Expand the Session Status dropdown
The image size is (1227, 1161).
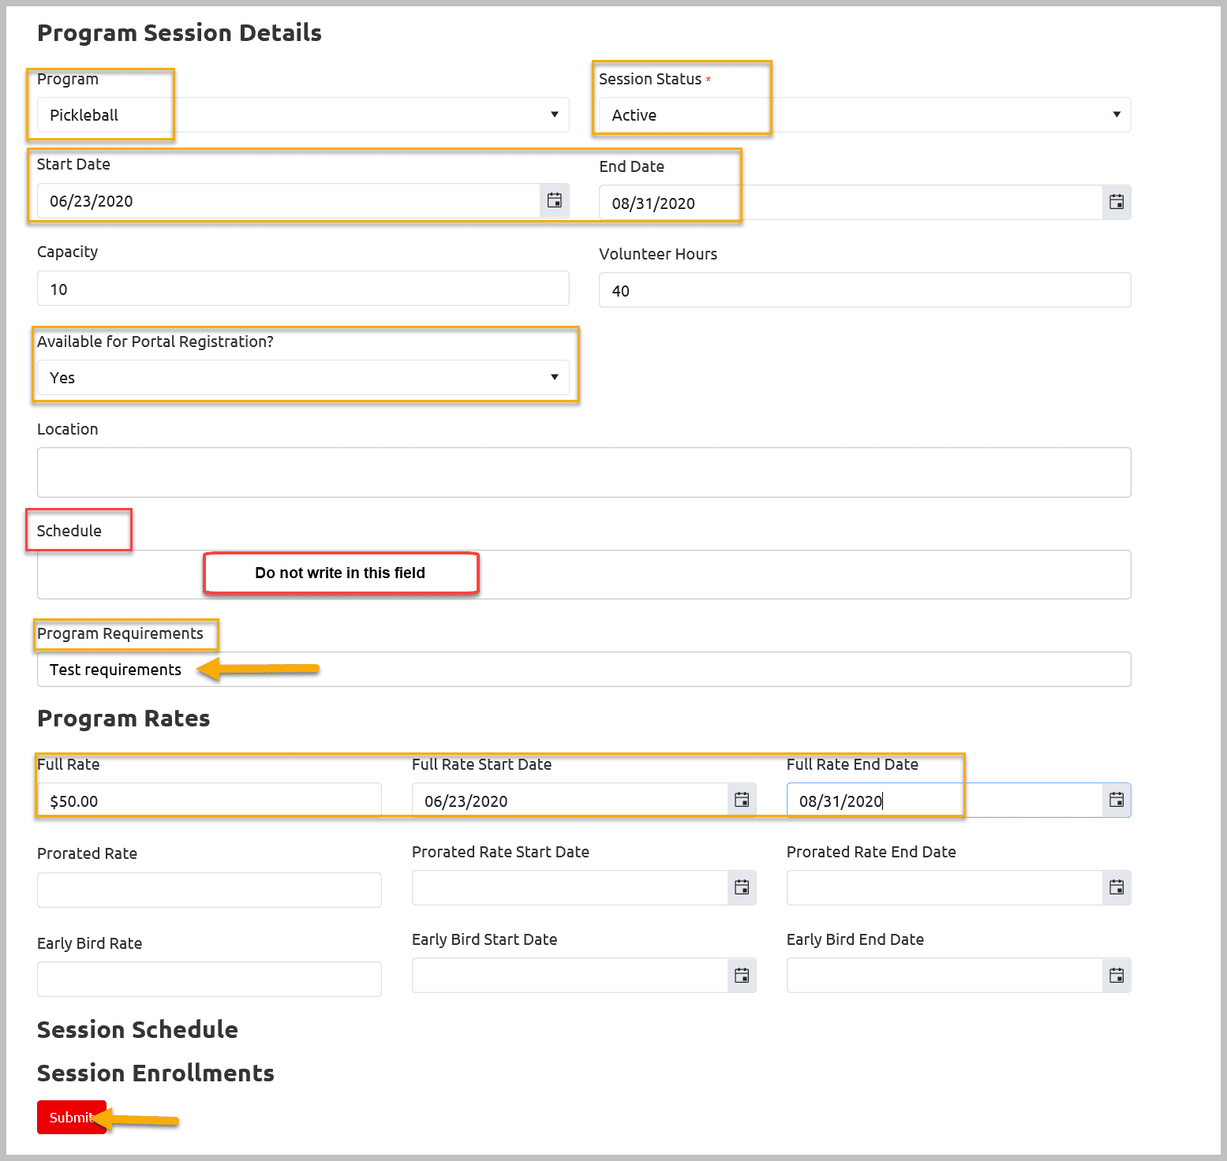[x=865, y=115]
